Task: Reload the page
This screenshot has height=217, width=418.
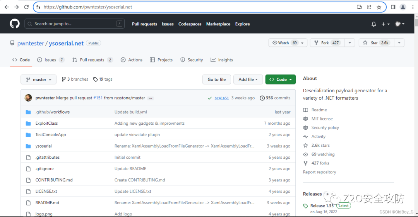Action: coord(26,7)
